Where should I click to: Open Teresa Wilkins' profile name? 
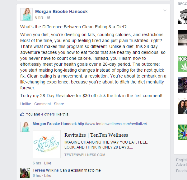(46, 170)
